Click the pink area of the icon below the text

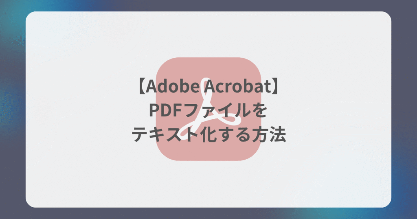coord(208,152)
